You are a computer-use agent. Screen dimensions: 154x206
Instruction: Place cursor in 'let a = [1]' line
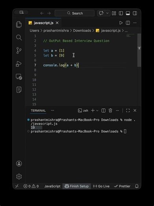(54, 51)
